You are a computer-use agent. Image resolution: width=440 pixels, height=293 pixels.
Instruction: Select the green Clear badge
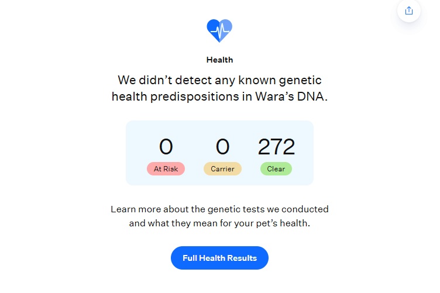[276, 169]
